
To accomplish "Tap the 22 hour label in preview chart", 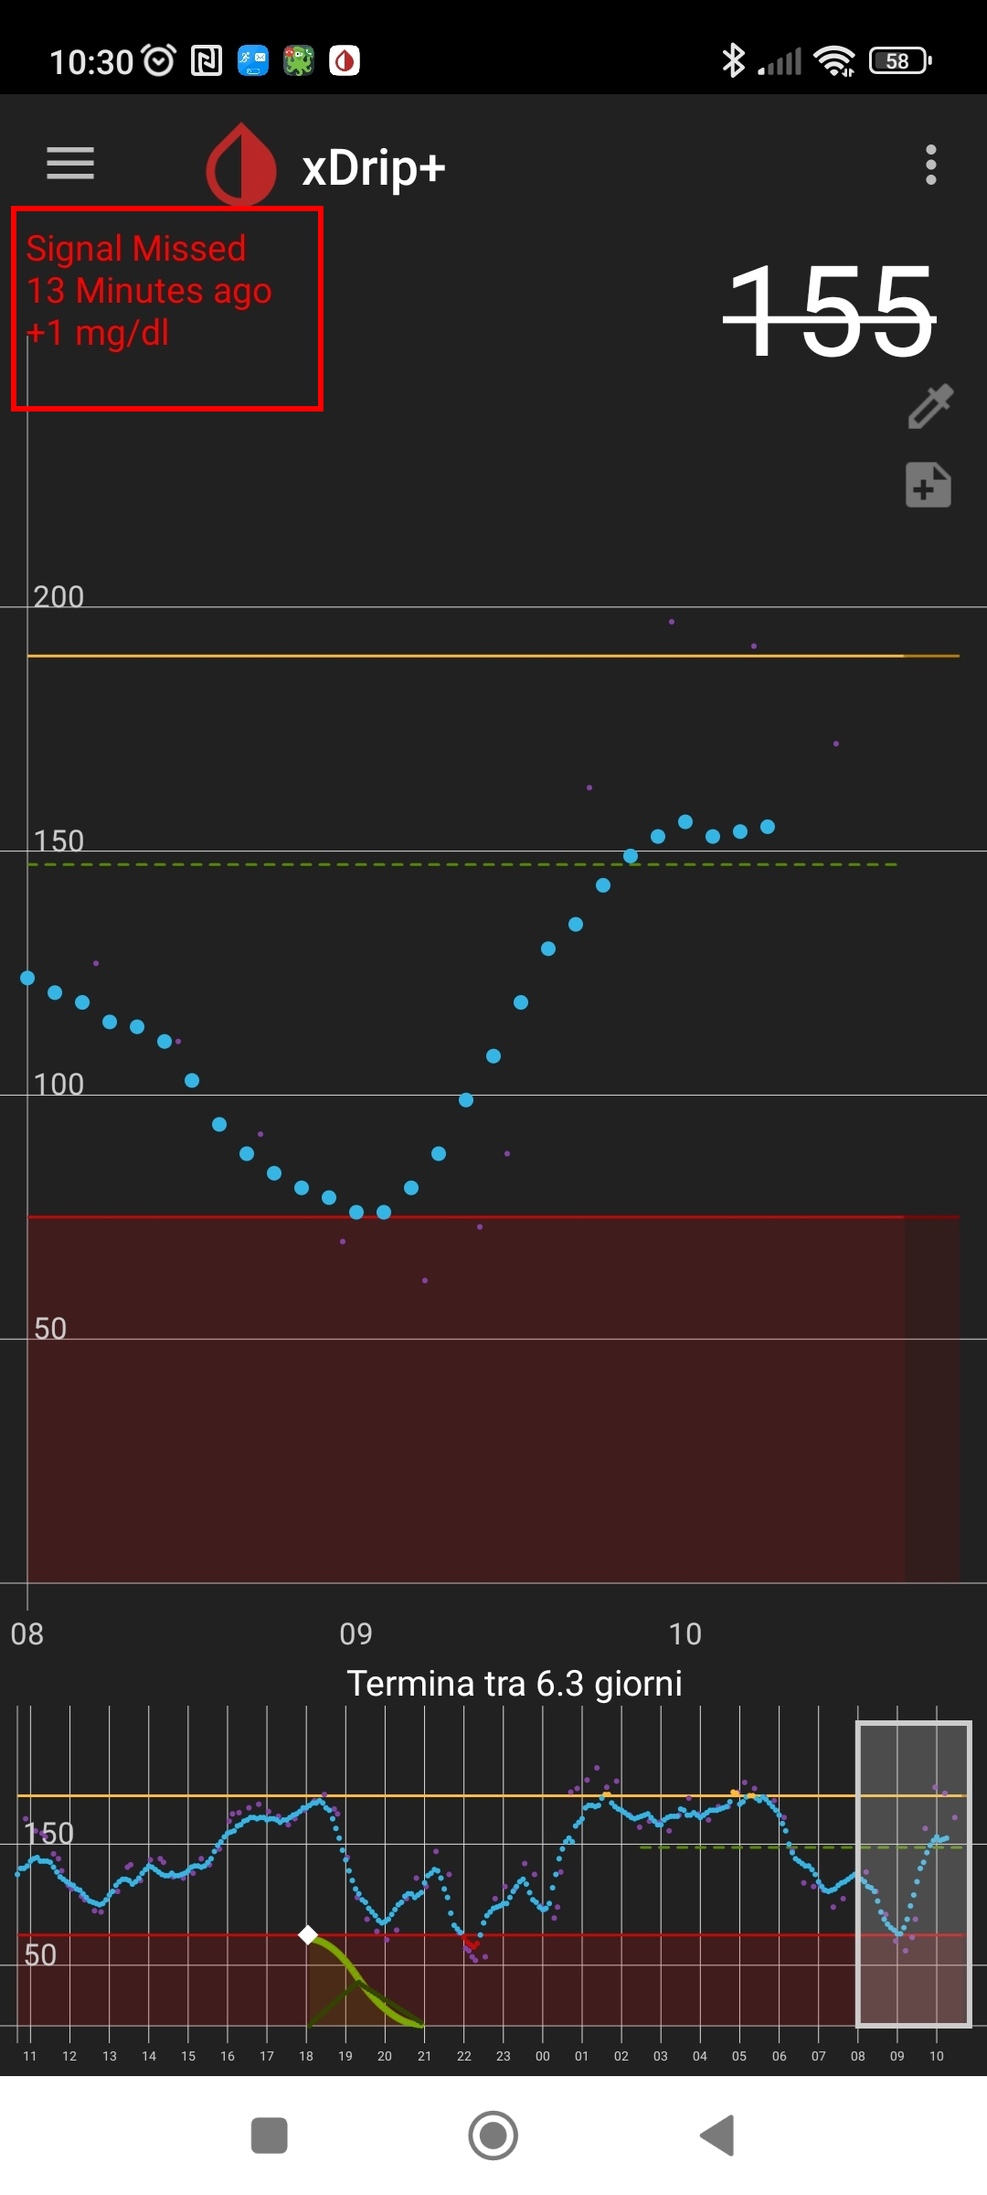I will (464, 2056).
